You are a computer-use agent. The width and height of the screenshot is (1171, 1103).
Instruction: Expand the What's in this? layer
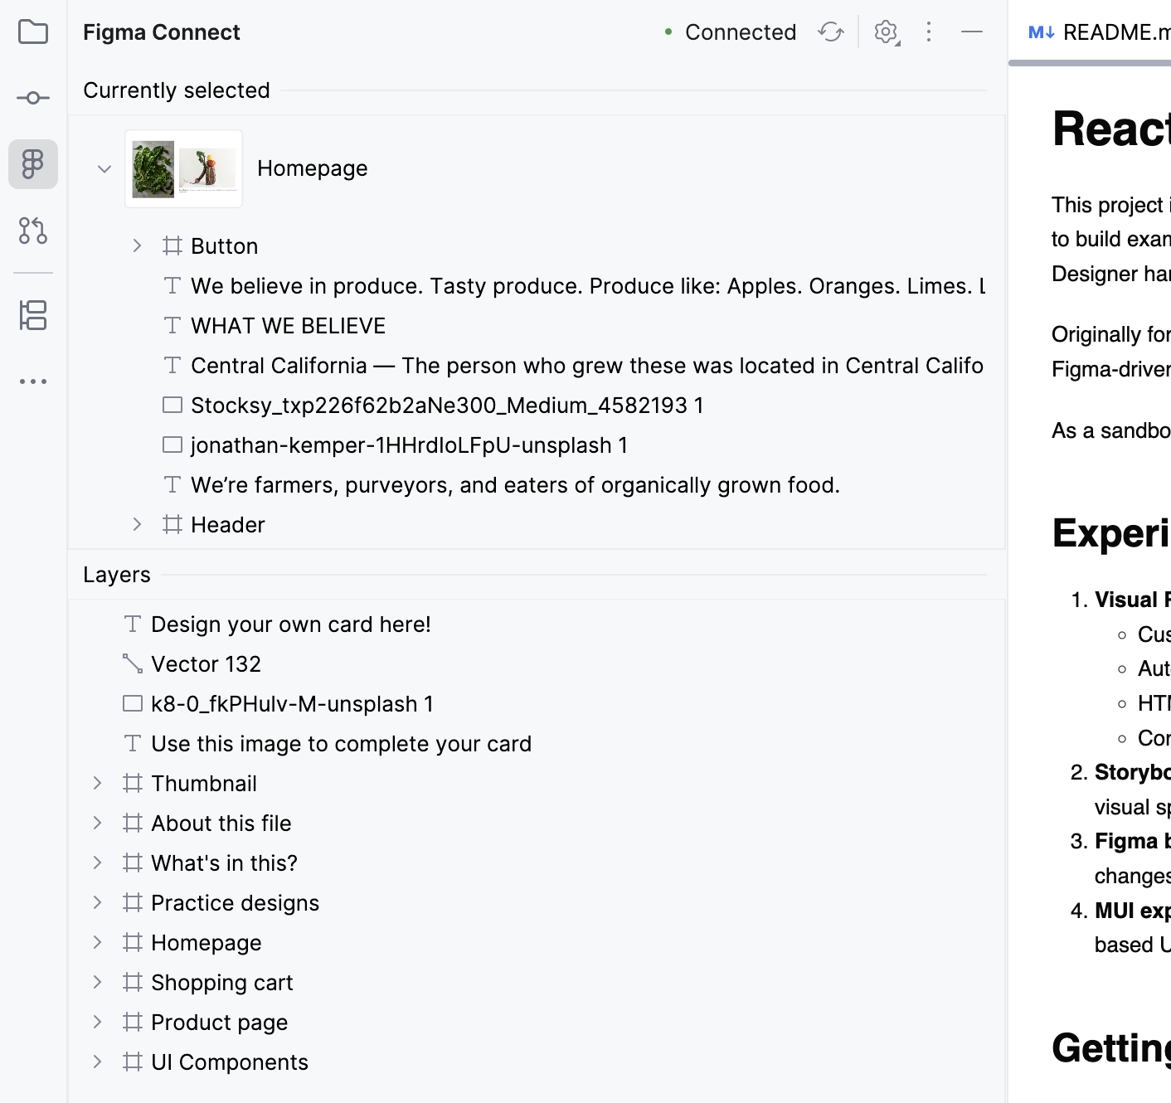(97, 862)
